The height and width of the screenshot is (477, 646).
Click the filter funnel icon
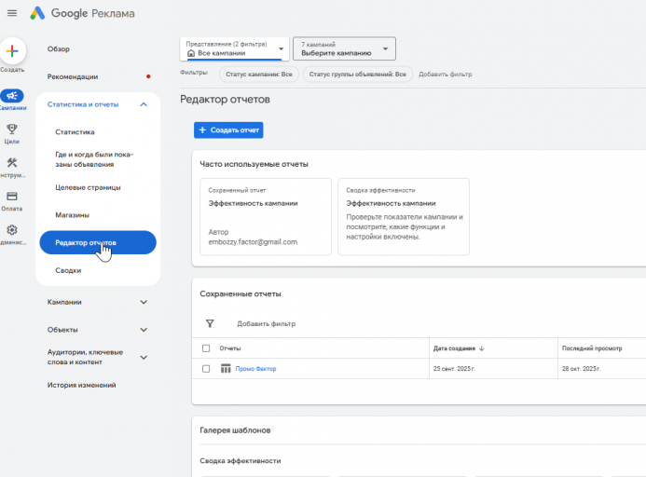[210, 324]
